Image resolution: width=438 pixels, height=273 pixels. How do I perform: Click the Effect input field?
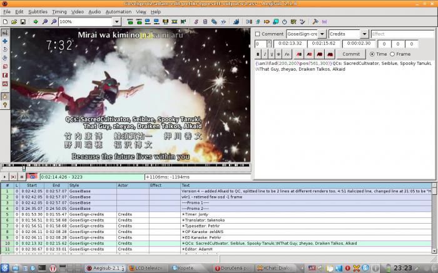click(402, 34)
